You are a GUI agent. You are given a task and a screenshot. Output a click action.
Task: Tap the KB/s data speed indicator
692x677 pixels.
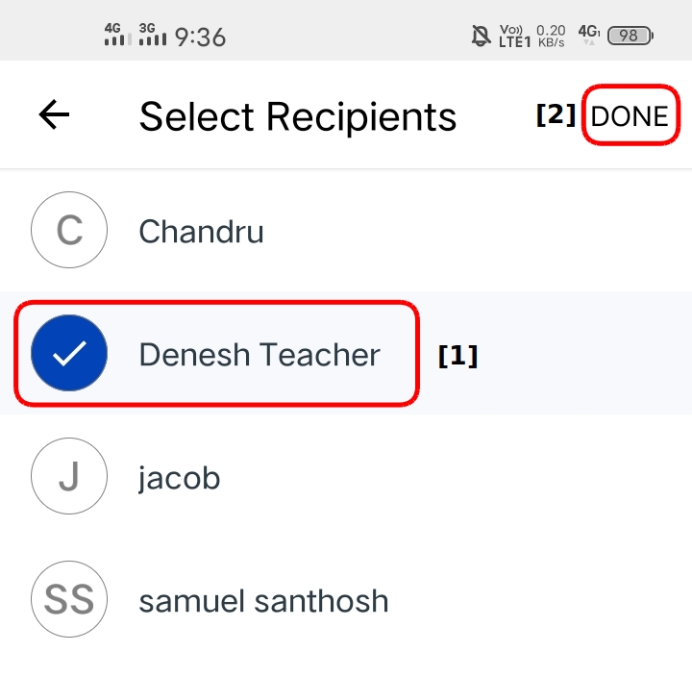(x=551, y=37)
